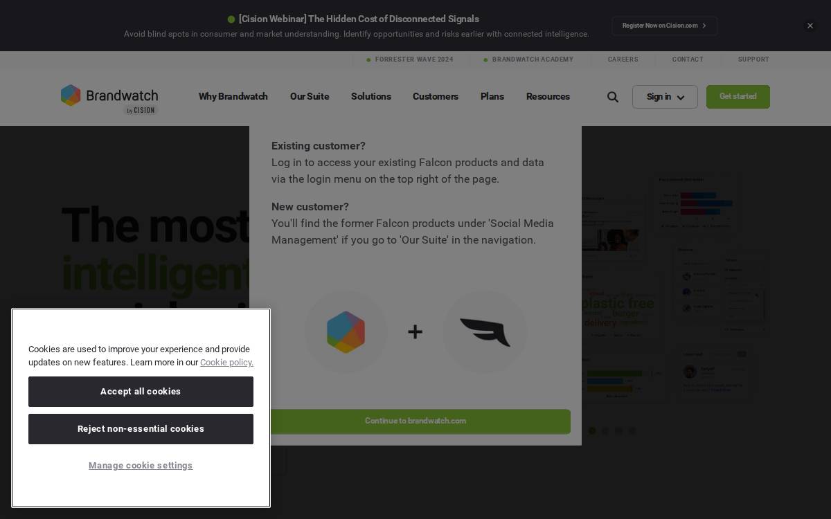Open the Contact link
831x519 pixels.
click(688, 60)
